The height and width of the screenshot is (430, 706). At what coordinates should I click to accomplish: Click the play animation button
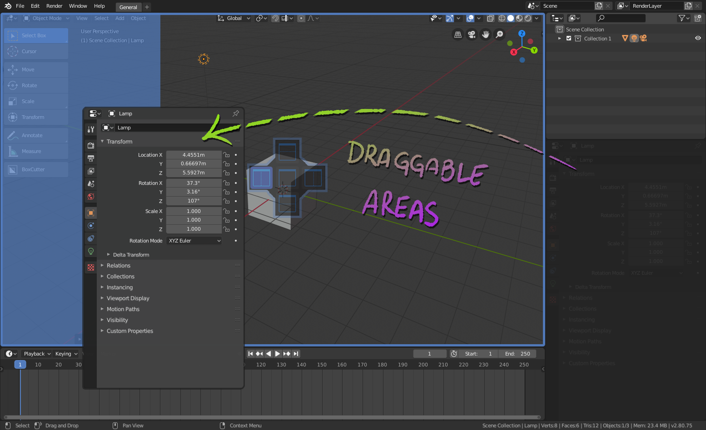tap(278, 354)
